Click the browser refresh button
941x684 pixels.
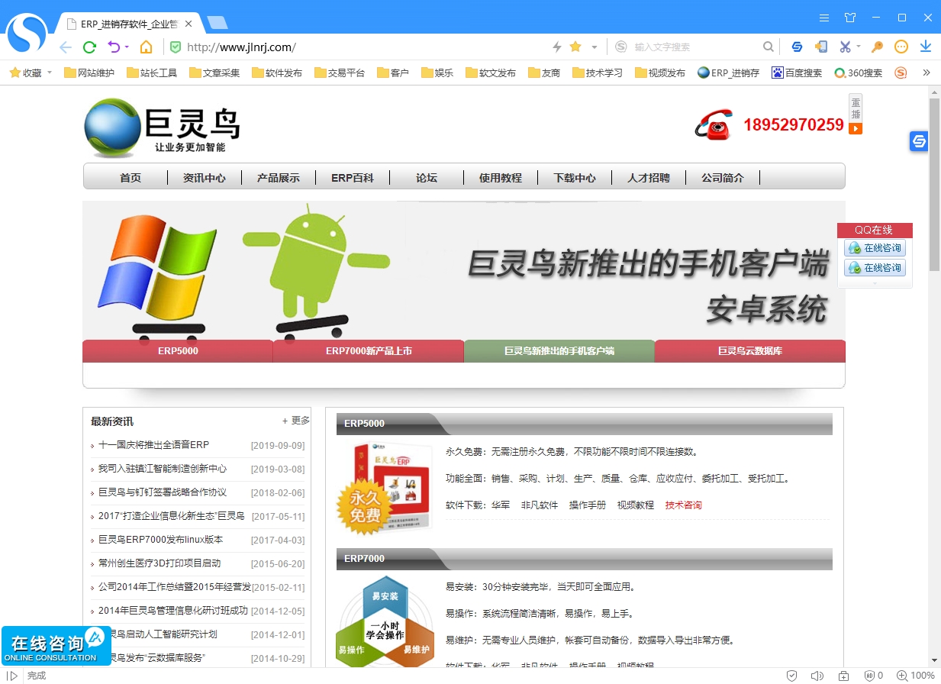pos(89,47)
